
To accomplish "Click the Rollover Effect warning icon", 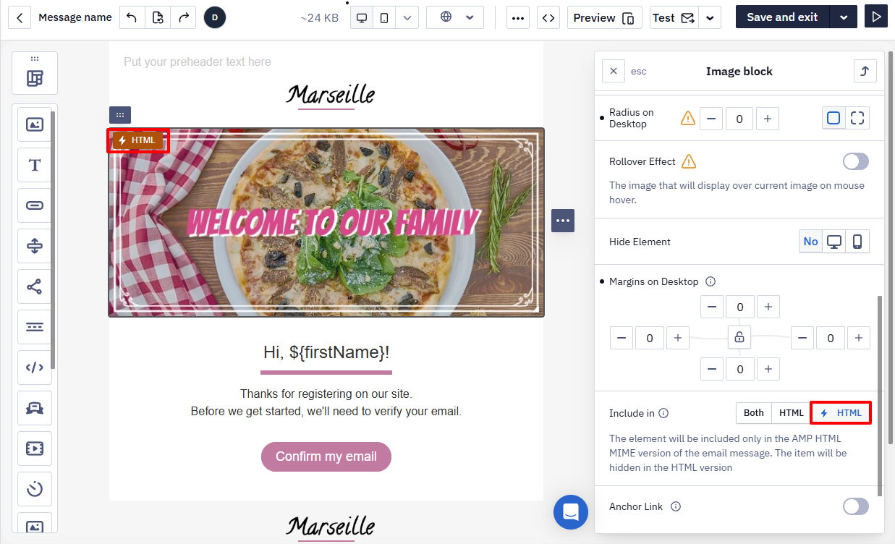I will tap(689, 161).
